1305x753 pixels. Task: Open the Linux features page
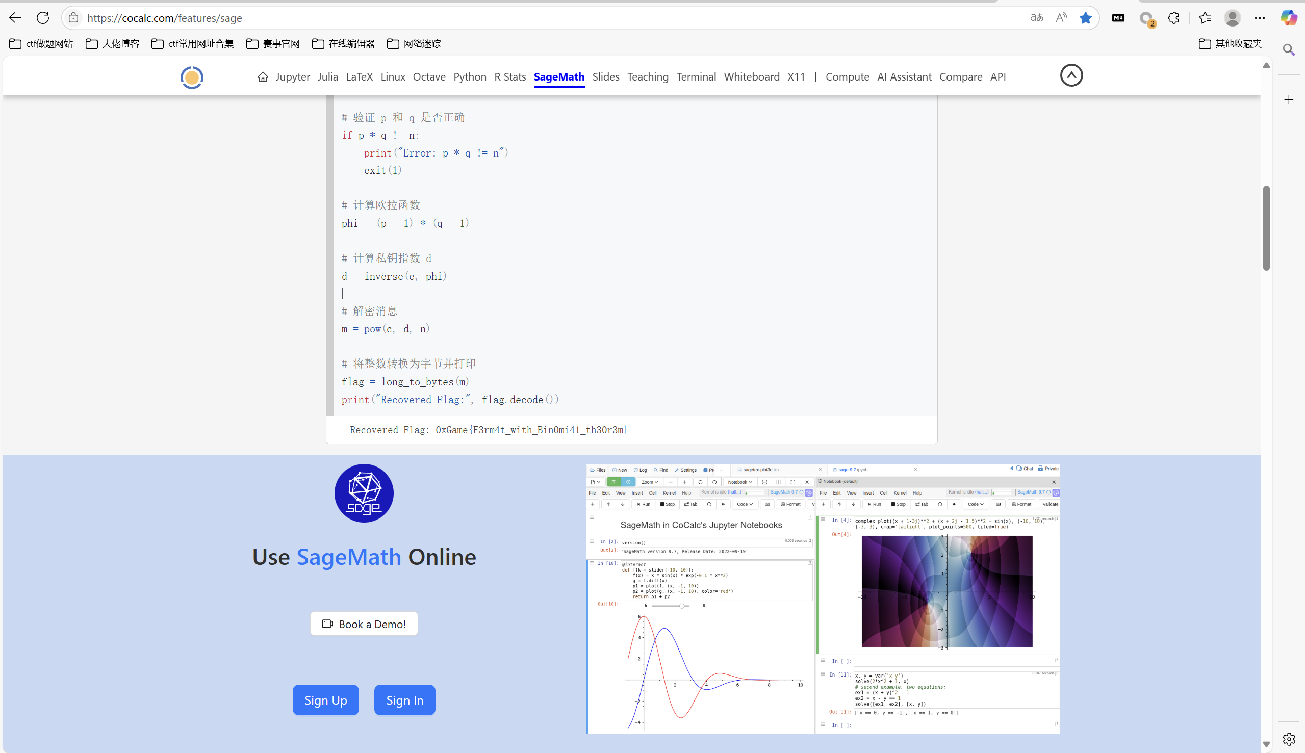tap(393, 76)
